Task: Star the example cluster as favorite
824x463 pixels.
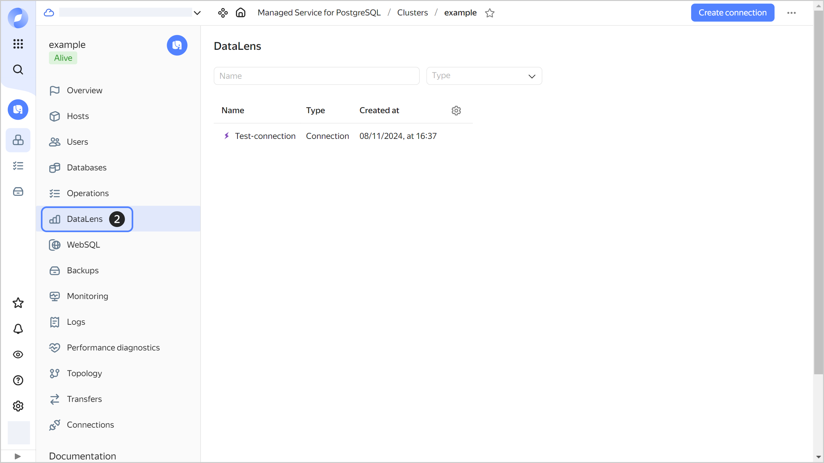Action: click(490, 13)
